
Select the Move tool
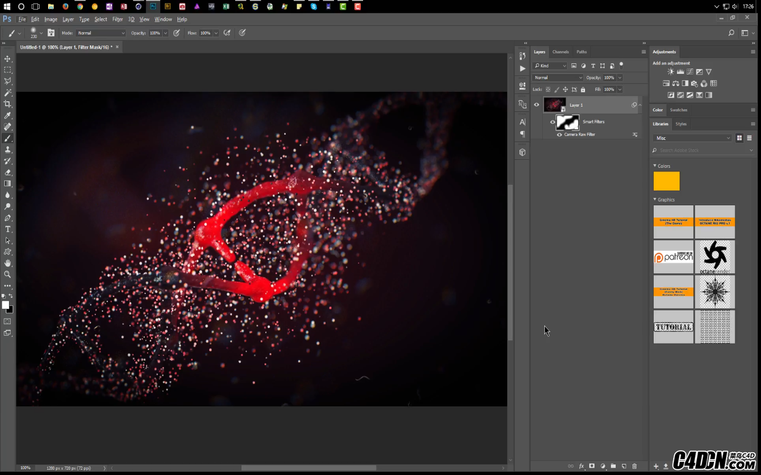tap(7, 59)
